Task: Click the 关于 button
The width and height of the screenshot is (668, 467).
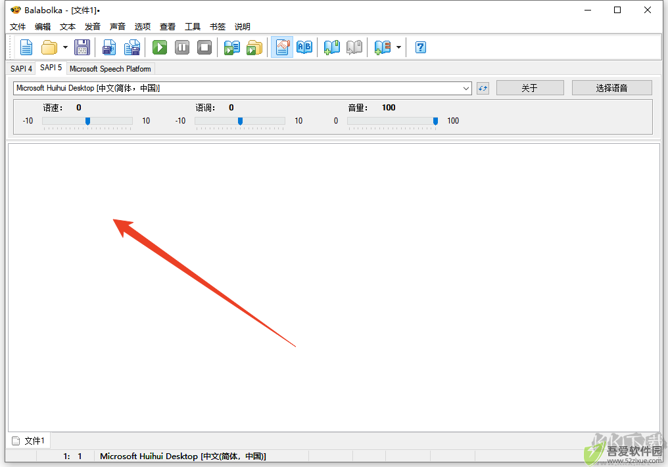Action: pyautogui.click(x=530, y=88)
